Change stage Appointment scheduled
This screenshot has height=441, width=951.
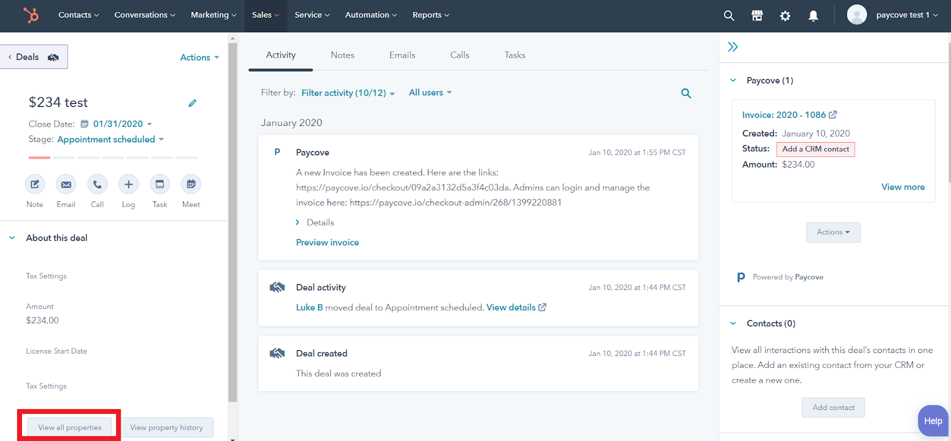tap(111, 140)
